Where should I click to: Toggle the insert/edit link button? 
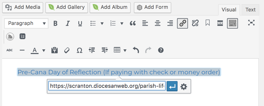[x=182, y=23]
